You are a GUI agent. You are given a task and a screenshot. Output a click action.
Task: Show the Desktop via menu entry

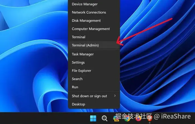(x=94, y=104)
